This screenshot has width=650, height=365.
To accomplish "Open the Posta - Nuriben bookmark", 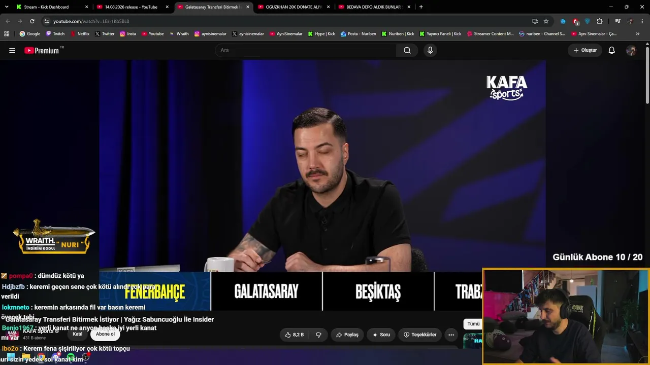I will [359, 34].
